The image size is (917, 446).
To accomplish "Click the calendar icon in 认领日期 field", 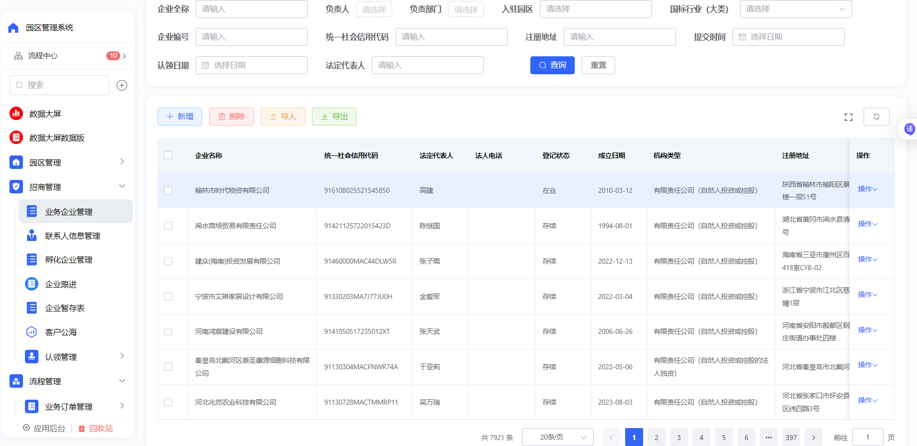I will pyautogui.click(x=206, y=65).
